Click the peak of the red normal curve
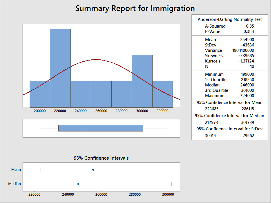This screenshot has height=203, width=271. click(96, 59)
